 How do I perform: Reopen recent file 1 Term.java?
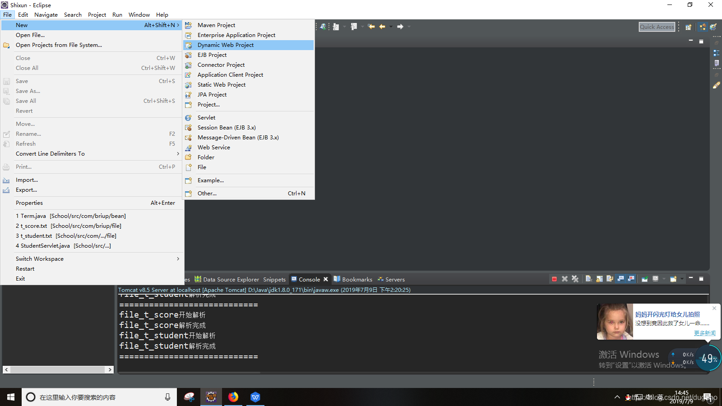(x=92, y=216)
